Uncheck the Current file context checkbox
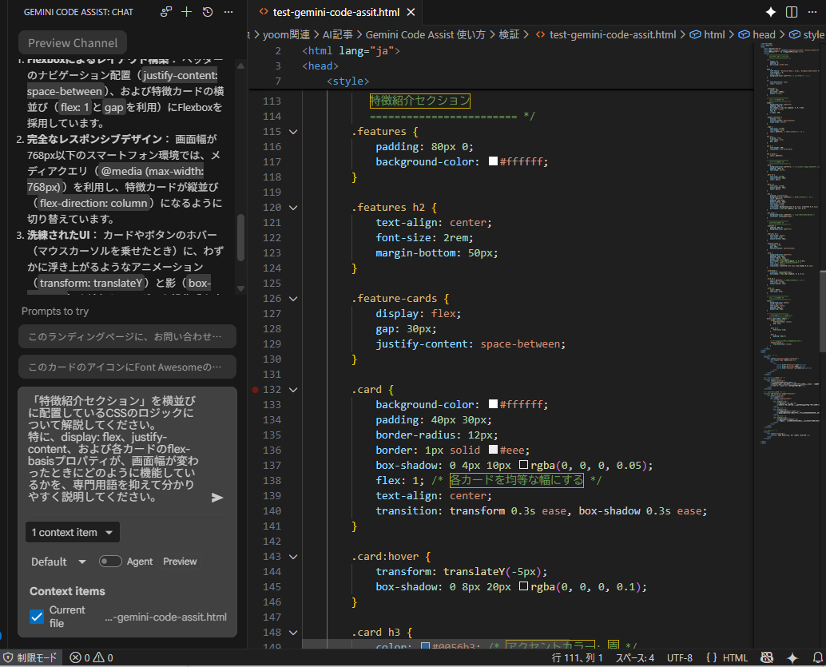This screenshot has height=667, width=826. click(x=37, y=617)
